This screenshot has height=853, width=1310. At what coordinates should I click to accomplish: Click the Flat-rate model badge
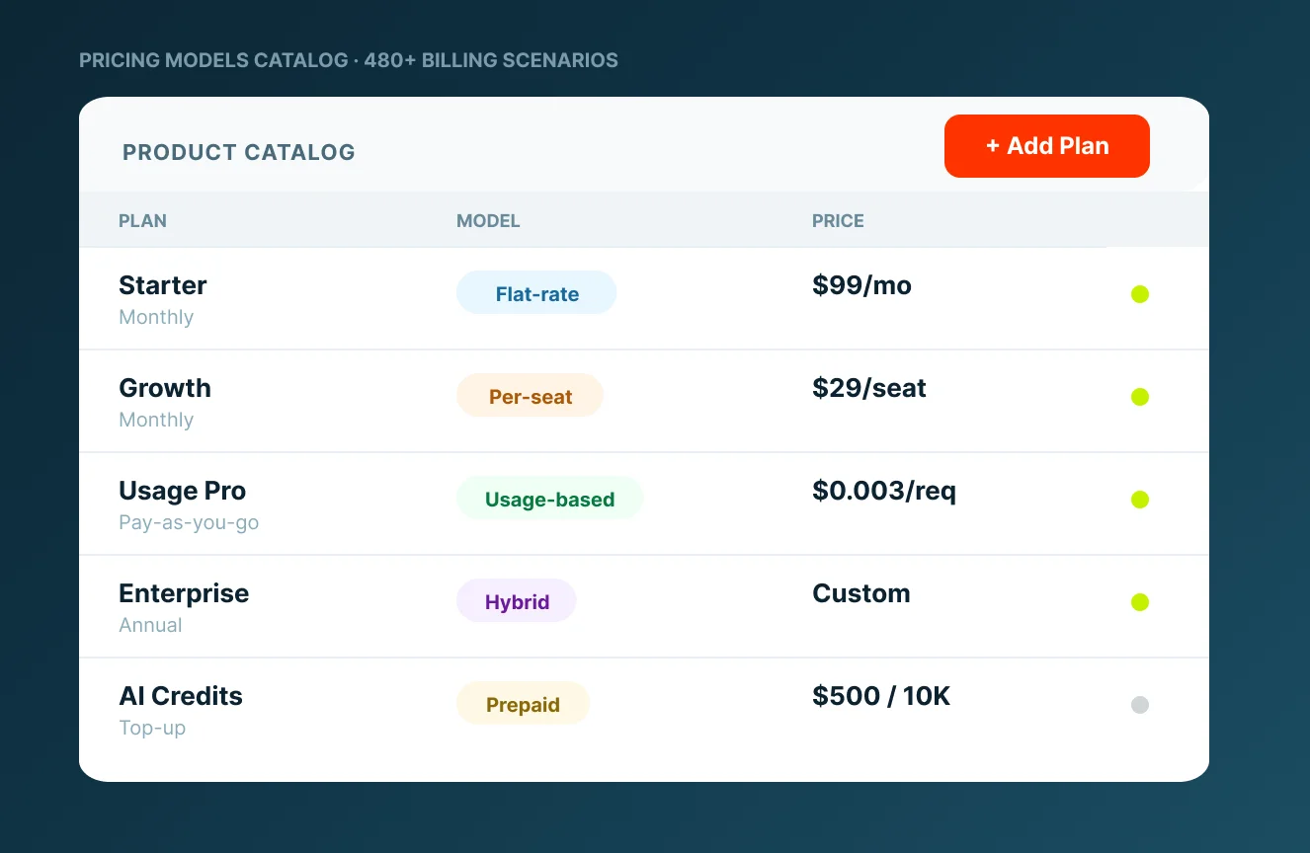[536, 293]
